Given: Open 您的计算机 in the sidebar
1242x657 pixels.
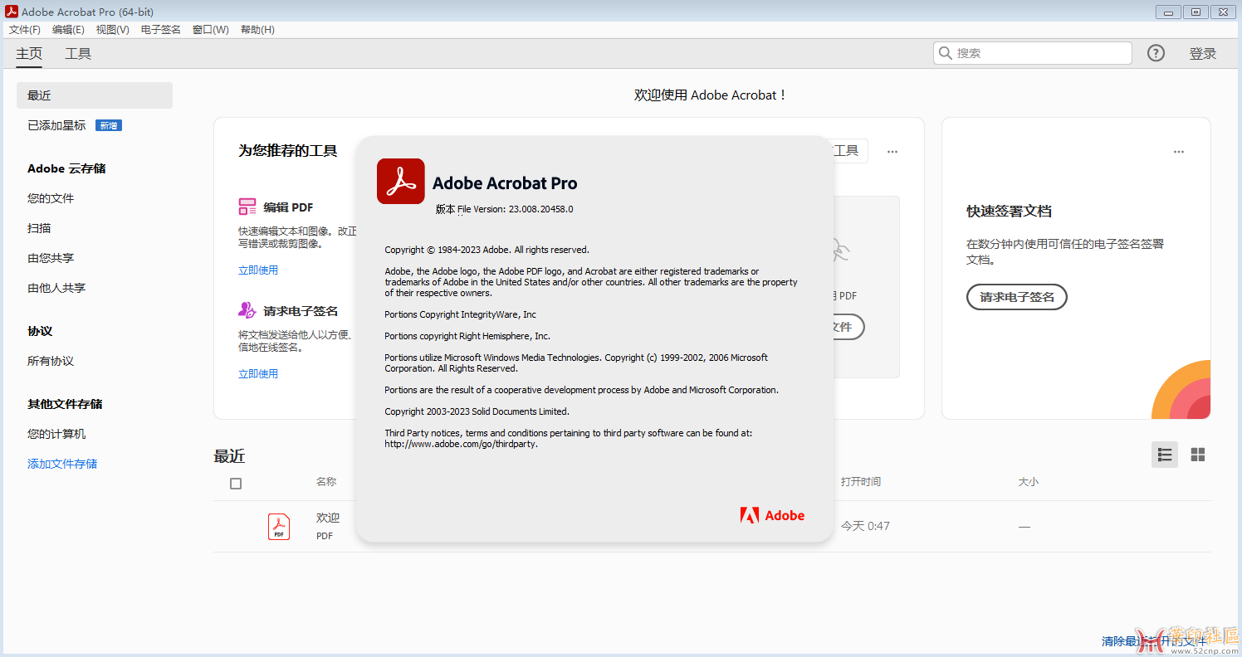Looking at the screenshot, I should pyautogui.click(x=56, y=434).
